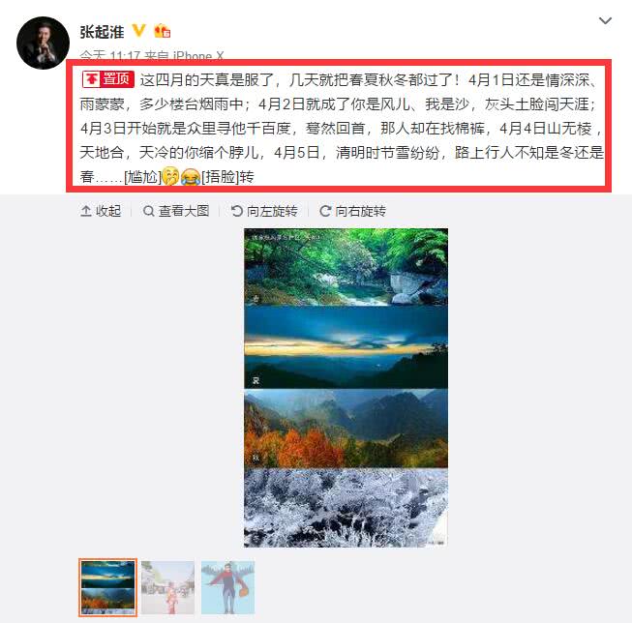Click the laughing-crying emoji in the post
The height and width of the screenshot is (623, 632).
pos(191,176)
